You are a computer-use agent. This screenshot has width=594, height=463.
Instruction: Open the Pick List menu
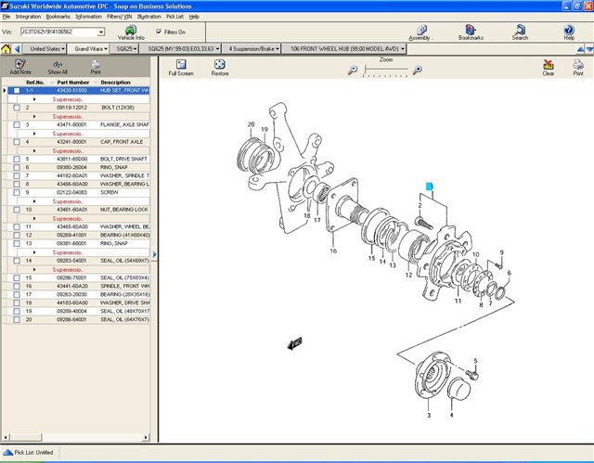(174, 17)
